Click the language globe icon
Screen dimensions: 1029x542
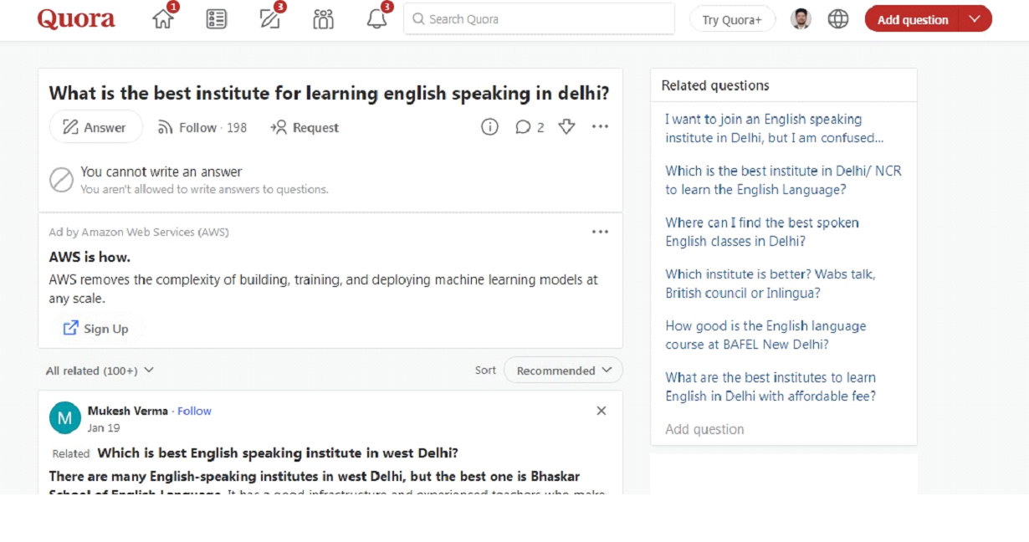pyautogui.click(x=837, y=19)
